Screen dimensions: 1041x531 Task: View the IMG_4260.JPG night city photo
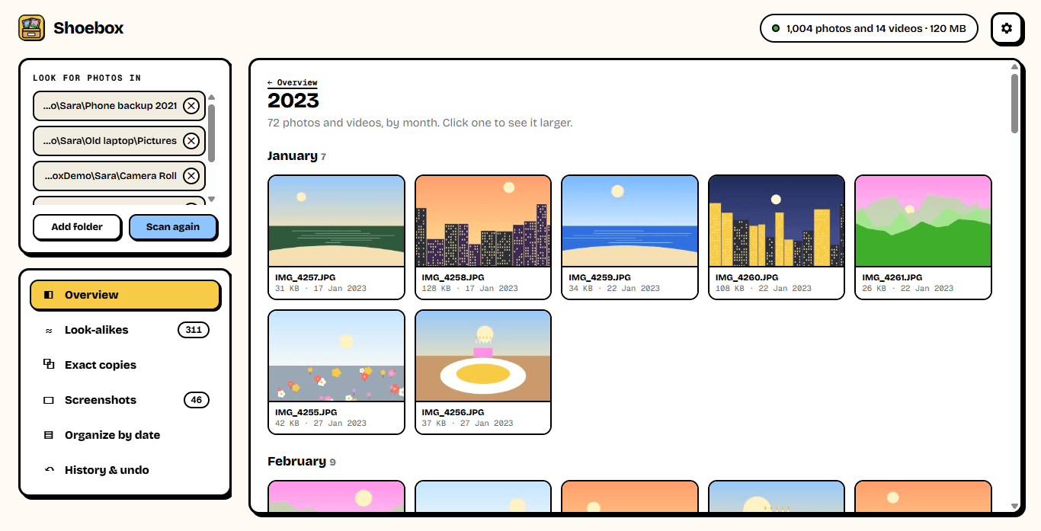pyautogui.click(x=777, y=238)
